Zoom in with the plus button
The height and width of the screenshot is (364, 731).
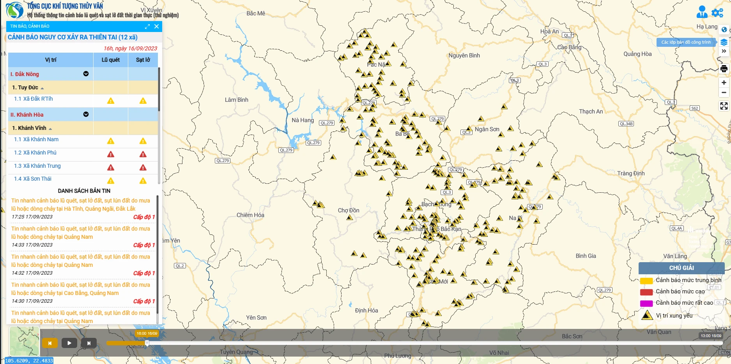[724, 83]
